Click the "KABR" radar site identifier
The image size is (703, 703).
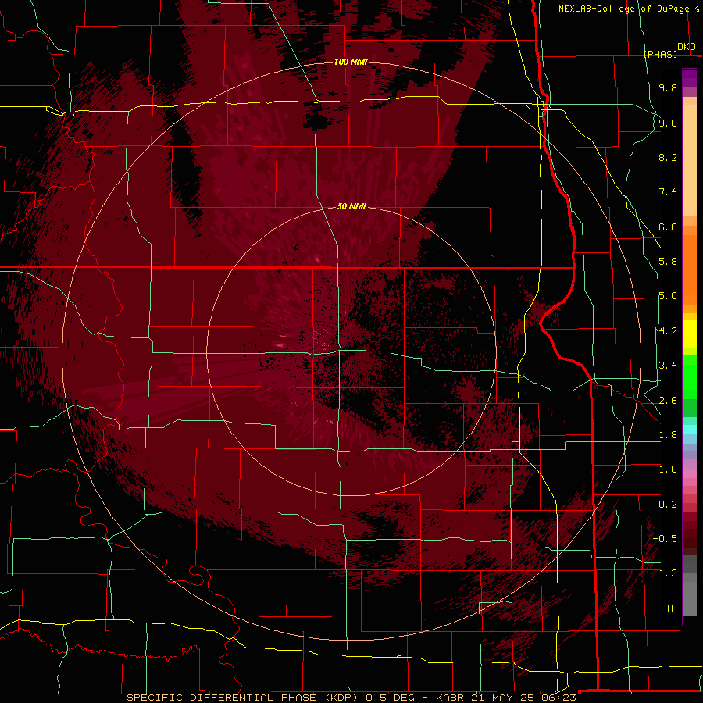point(451,698)
